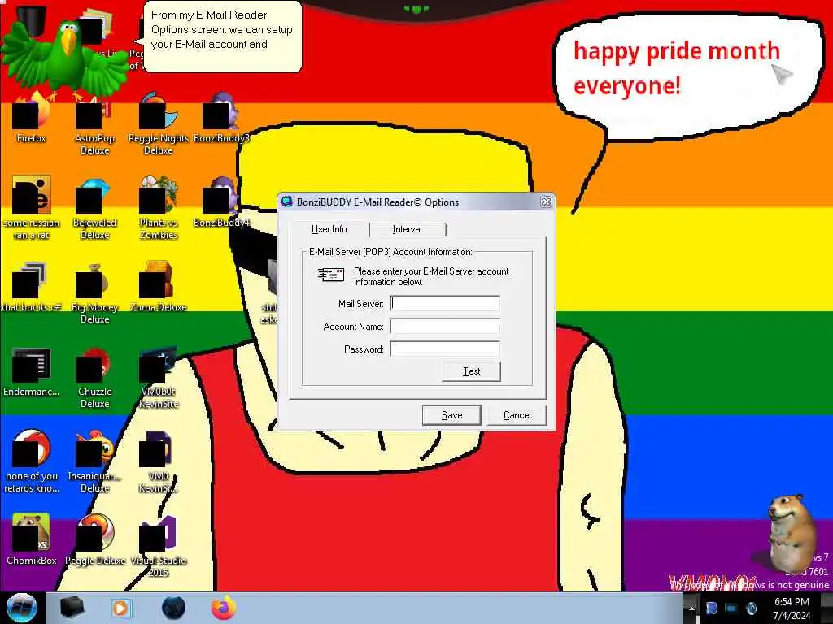Click the Account Name text field
This screenshot has height=624, width=833.
(445, 327)
